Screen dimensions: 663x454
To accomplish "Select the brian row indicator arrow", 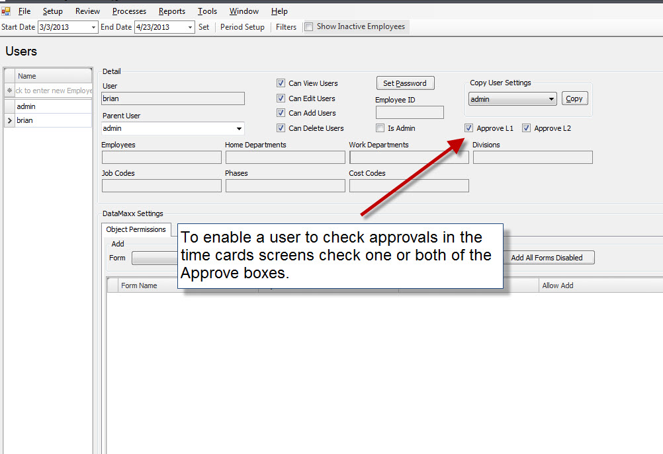I will (x=9, y=120).
